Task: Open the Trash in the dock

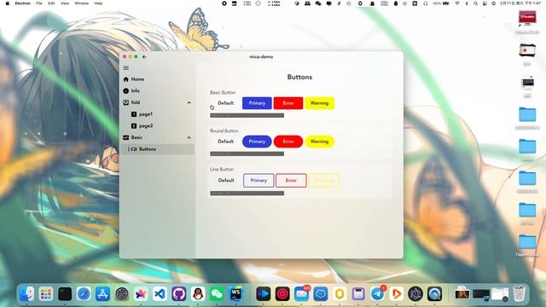Action: click(519, 294)
